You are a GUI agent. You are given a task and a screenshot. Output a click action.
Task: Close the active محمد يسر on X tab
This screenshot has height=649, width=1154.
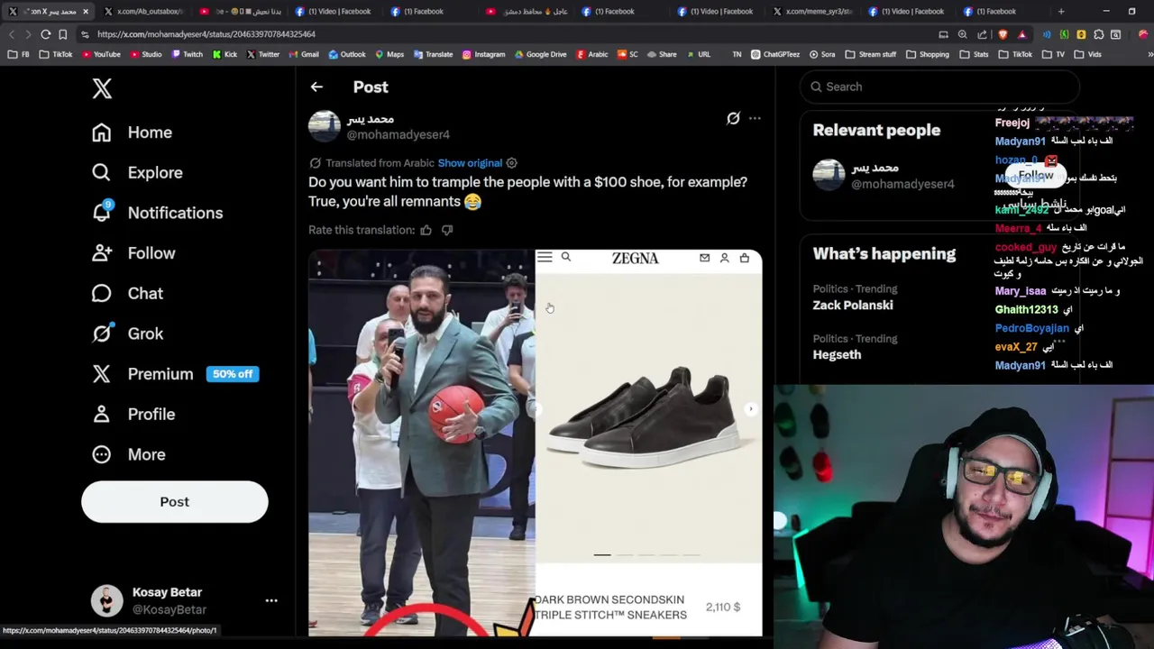pyautogui.click(x=86, y=12)
